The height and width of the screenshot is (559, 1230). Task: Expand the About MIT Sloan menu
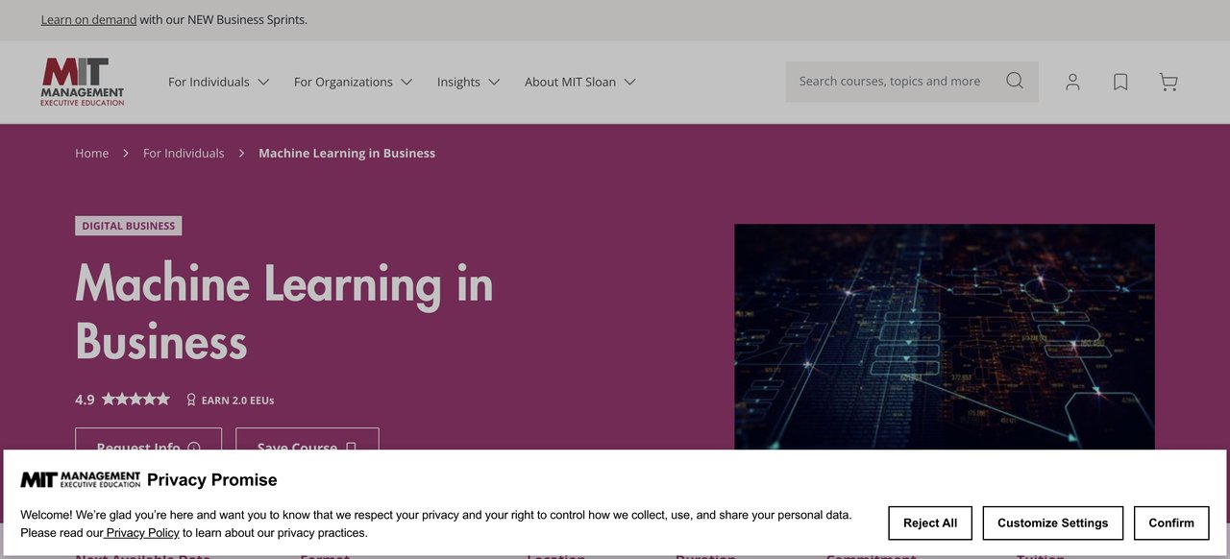coord(580,82)
